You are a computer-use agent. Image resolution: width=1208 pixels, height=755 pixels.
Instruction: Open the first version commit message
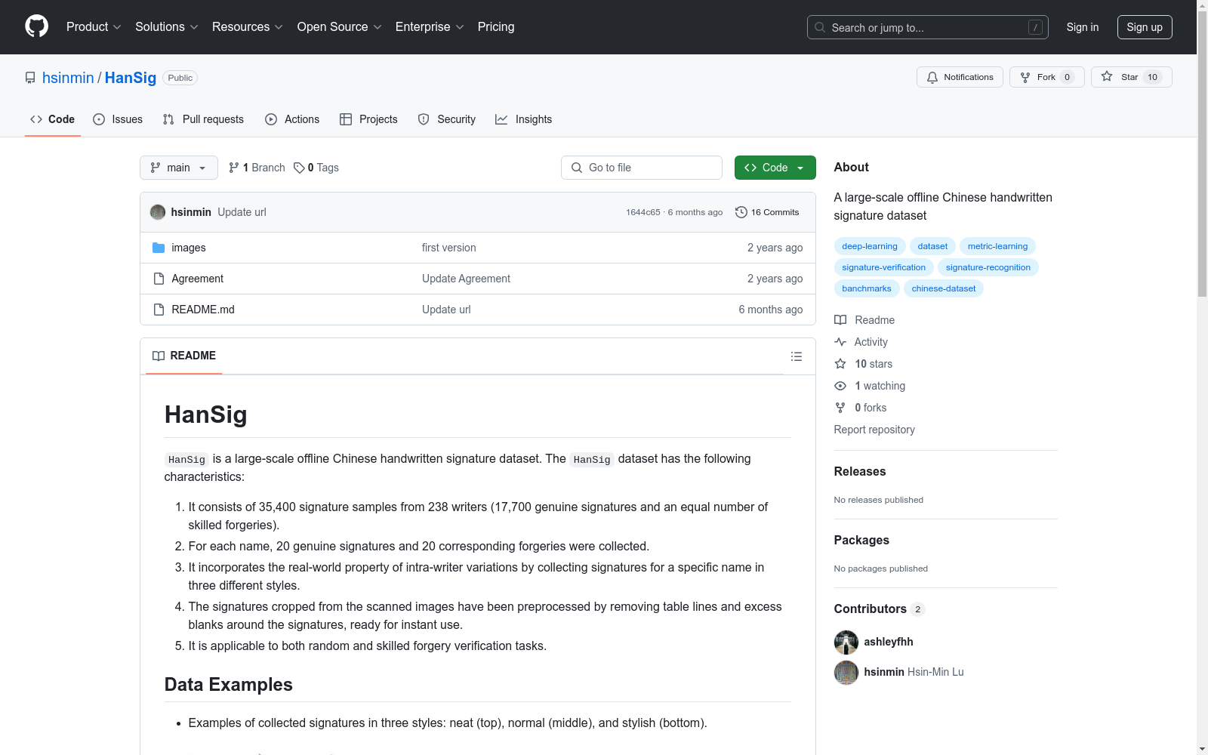(448, 248)
